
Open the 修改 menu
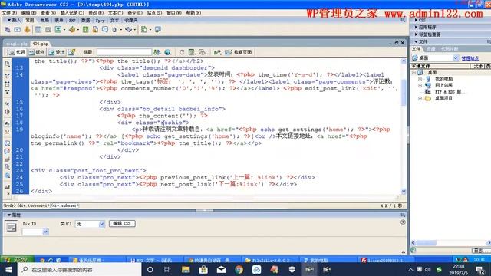(x=96, y=13)
